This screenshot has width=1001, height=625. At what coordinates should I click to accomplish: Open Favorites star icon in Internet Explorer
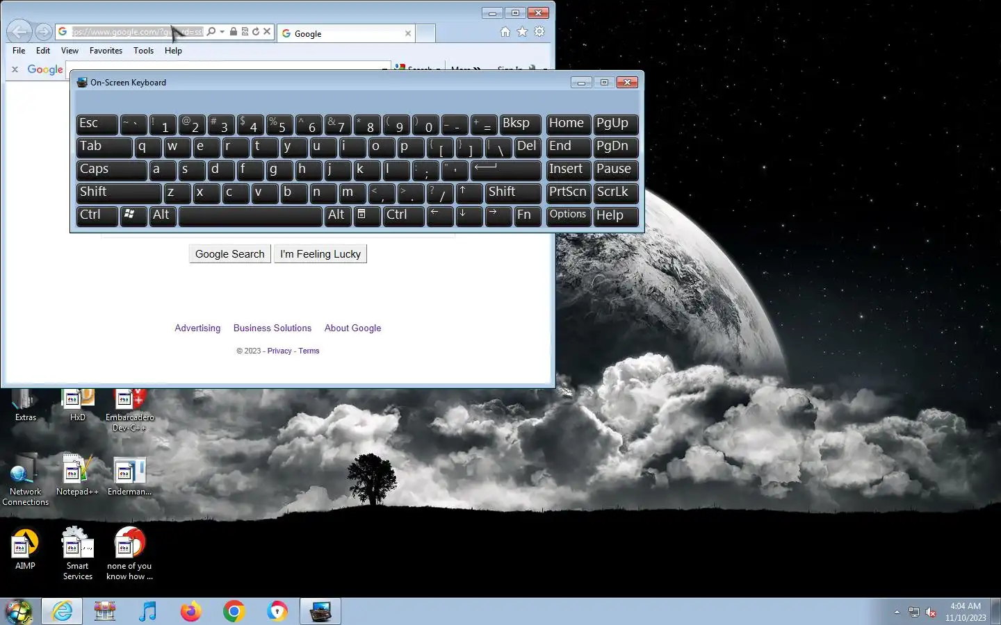pos(522,32)
